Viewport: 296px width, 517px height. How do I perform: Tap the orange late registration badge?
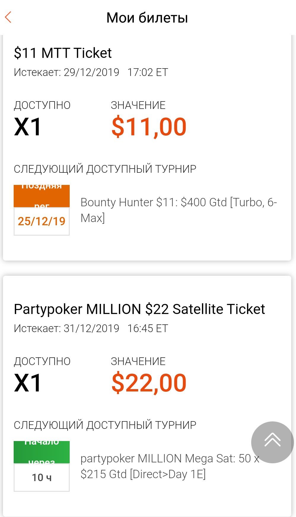[42, 196]
